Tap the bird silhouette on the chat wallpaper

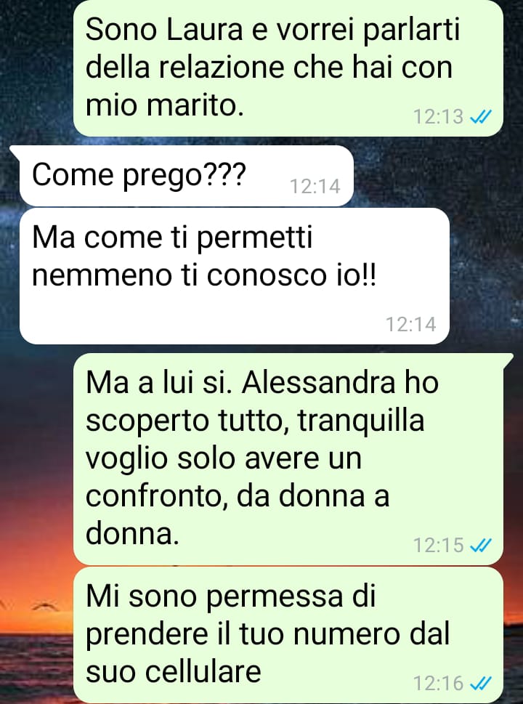coord(45,607)
